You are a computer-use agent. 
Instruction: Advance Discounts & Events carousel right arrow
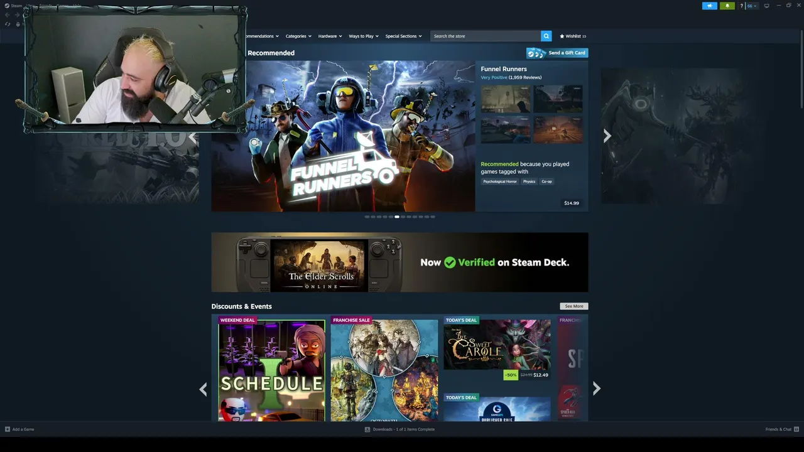597,389
